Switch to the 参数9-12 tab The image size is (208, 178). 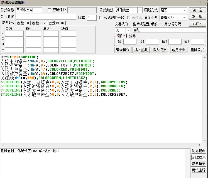[39, 23]
